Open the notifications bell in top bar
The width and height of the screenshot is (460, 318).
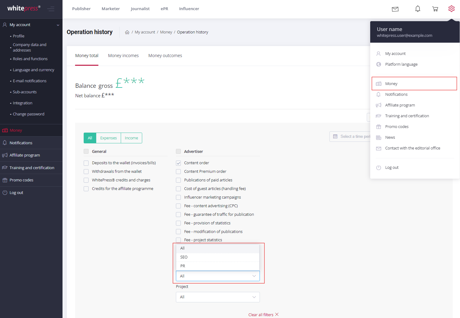coord(418,9)
